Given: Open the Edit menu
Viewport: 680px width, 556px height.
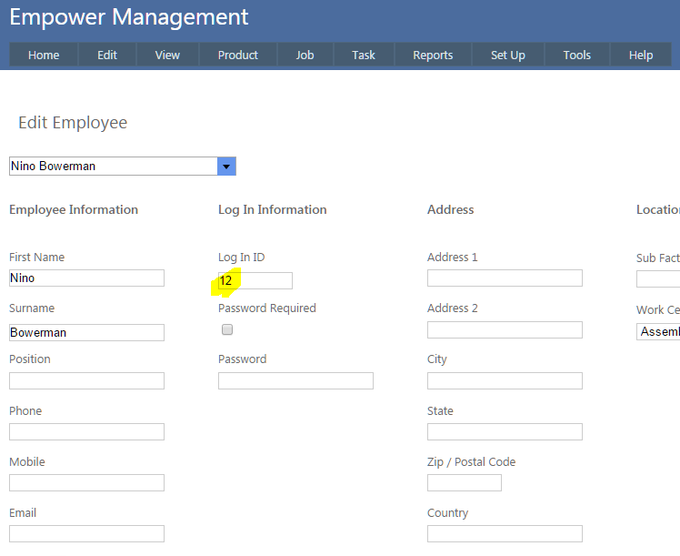Looking at the screenshot, I should pos(107,55).
